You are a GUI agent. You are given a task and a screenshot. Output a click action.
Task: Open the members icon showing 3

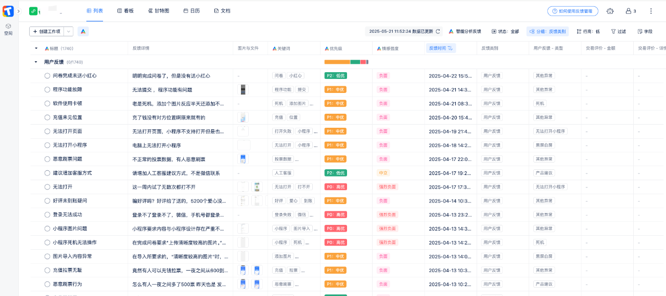(631, 11)
